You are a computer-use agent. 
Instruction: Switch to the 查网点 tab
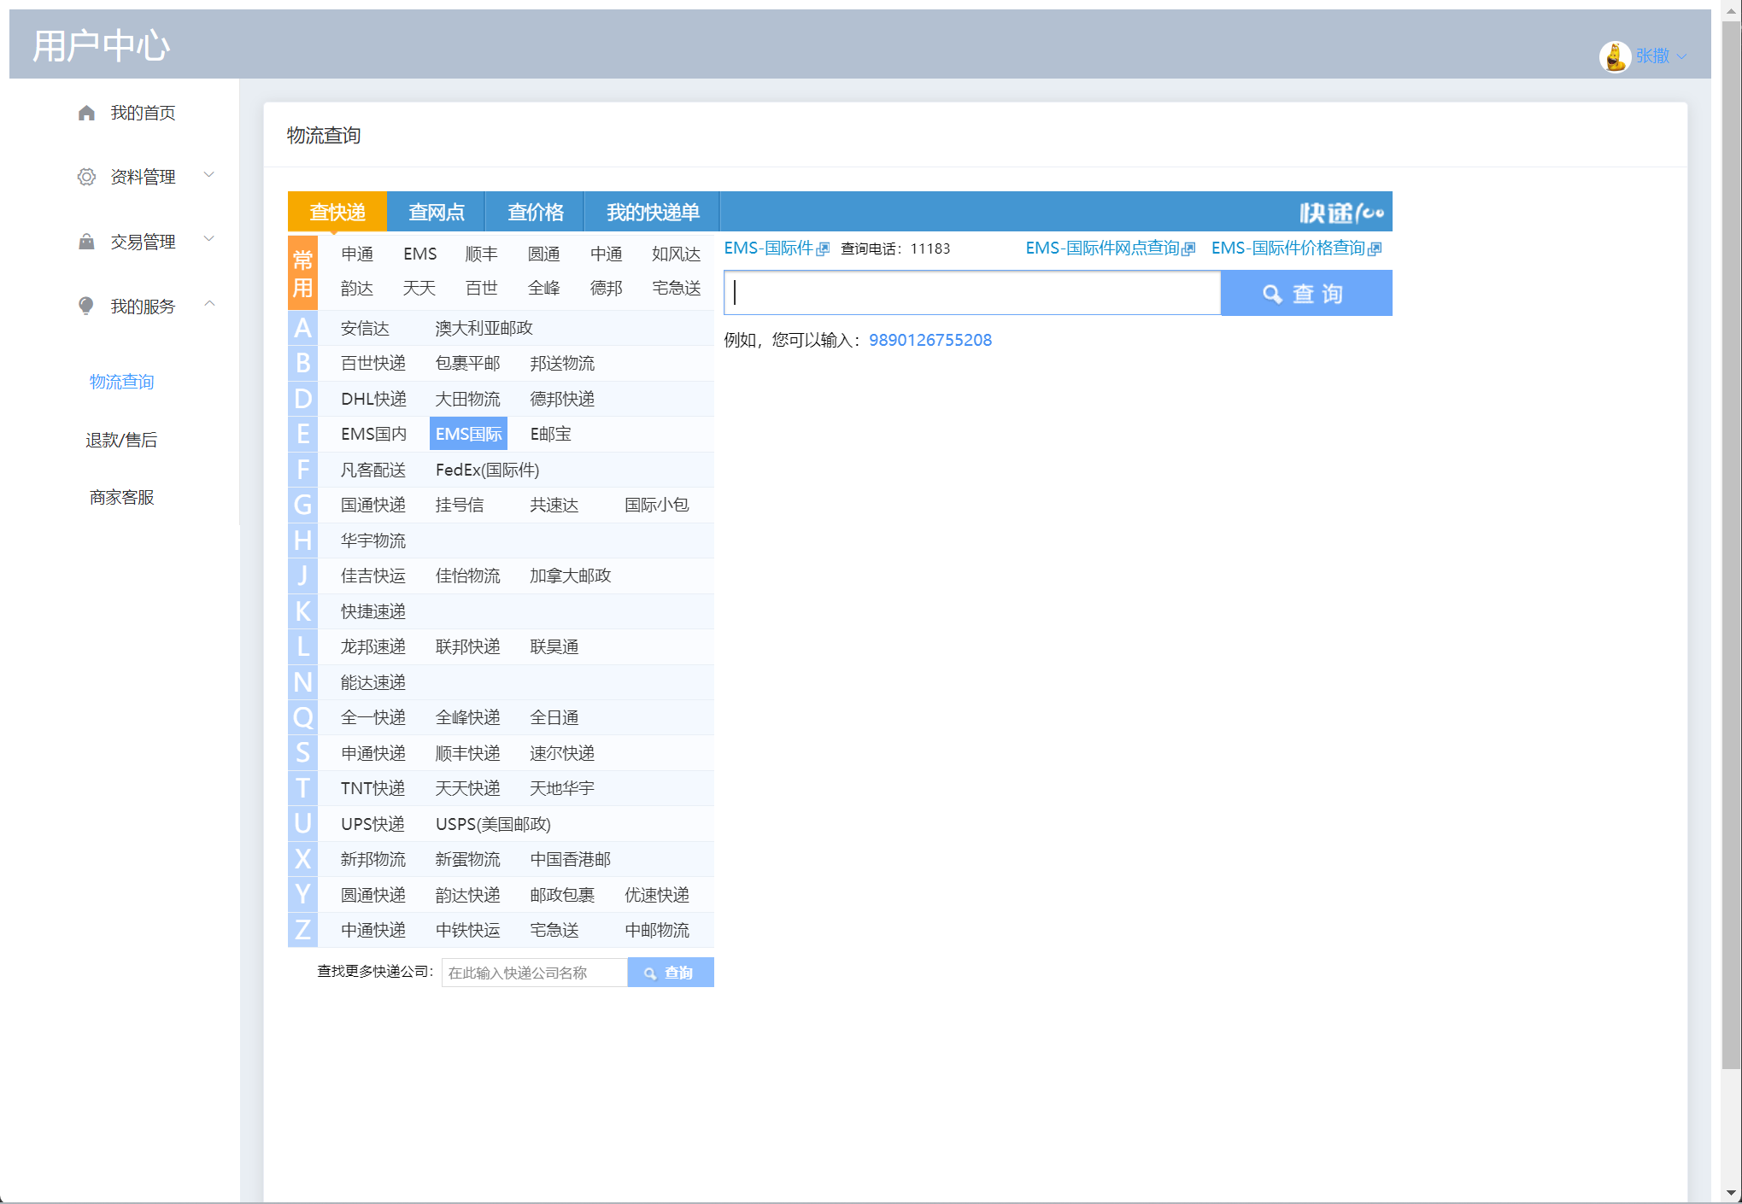coord(436,213)
